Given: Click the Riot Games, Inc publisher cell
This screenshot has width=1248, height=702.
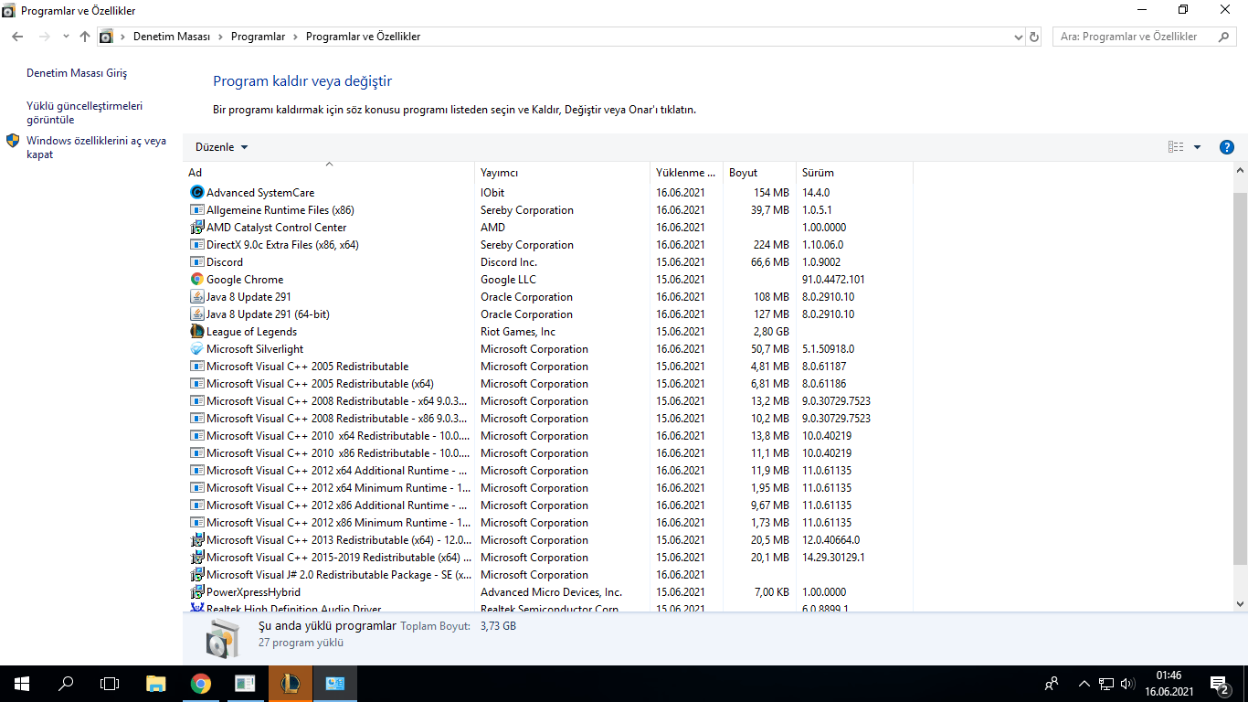Looking at the screenshot, I should [x=518, y=332].
